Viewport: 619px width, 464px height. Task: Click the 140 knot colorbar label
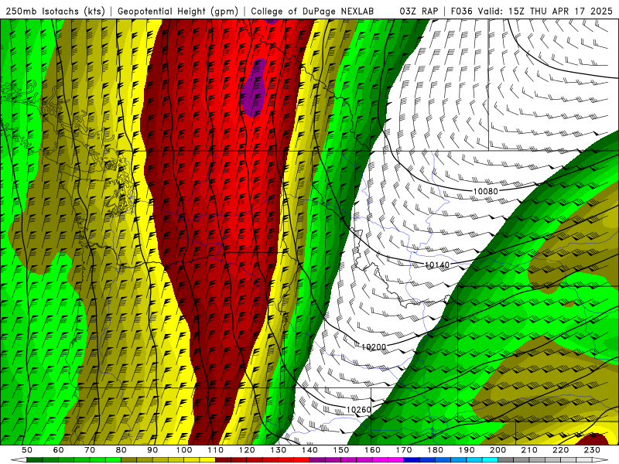click(x=309, y=450)
